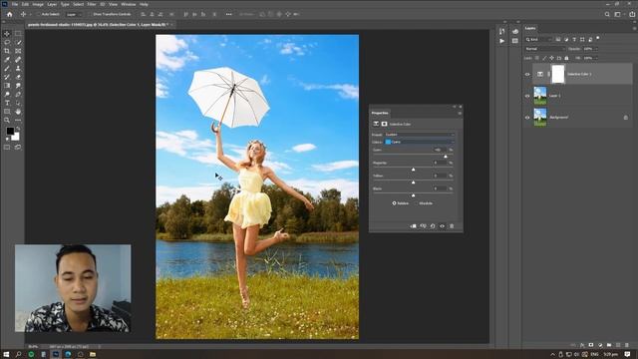Click the Edit Toolbar ellipsis icon

pyautogui.click(x=18, y=120)
